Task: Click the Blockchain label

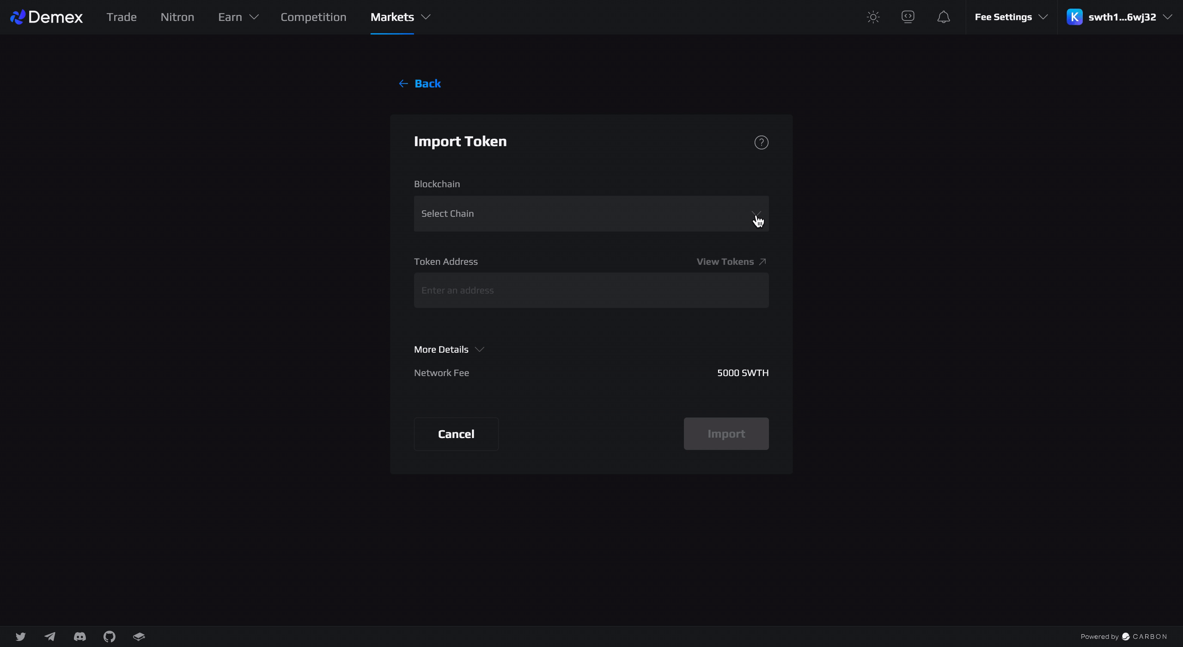Action: click(437, 184)
